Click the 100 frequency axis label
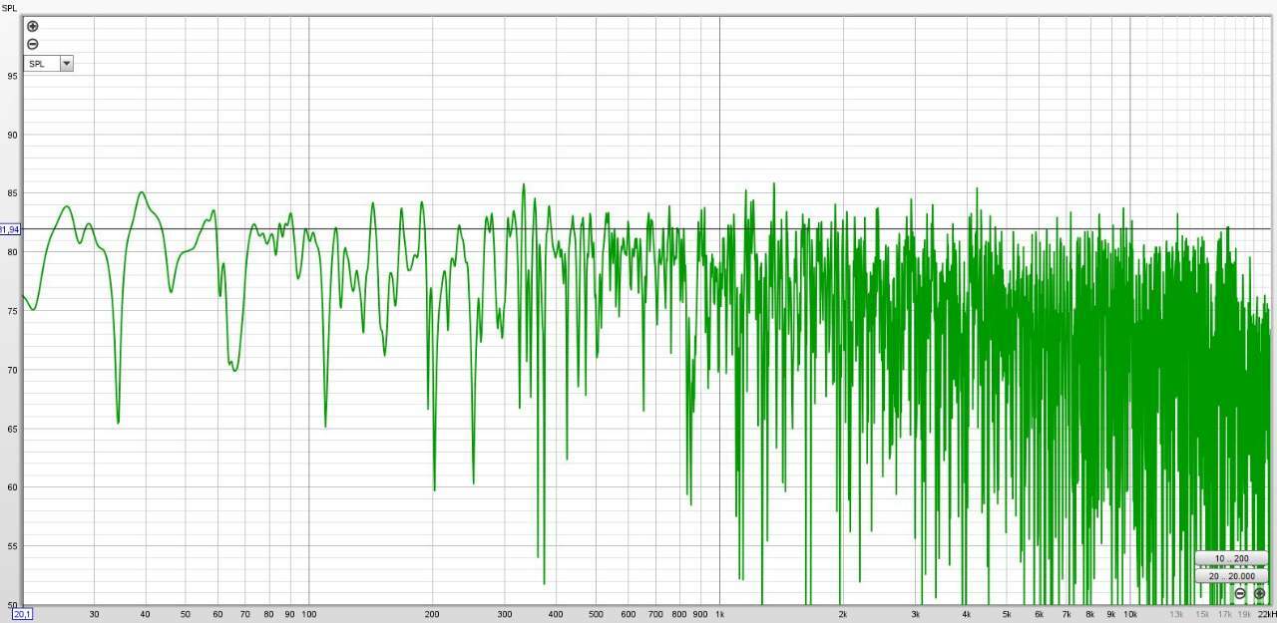The image size is (1277, 623). [x=308, y=614]
